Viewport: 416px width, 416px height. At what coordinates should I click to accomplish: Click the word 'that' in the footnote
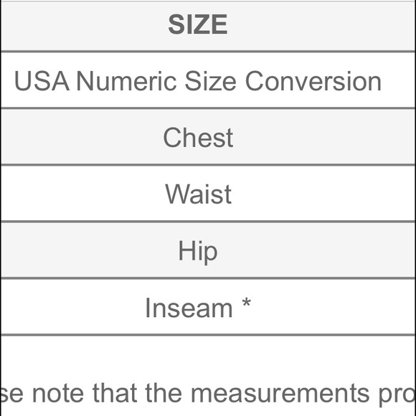tap(115, 393)
